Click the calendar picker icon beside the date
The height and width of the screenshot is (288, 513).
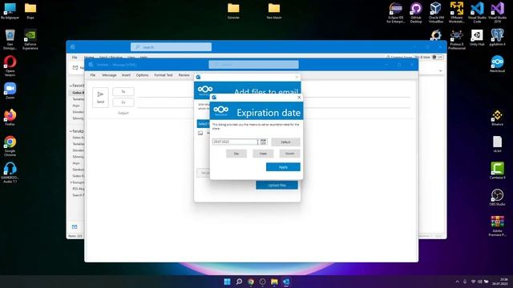click(263, 142)
